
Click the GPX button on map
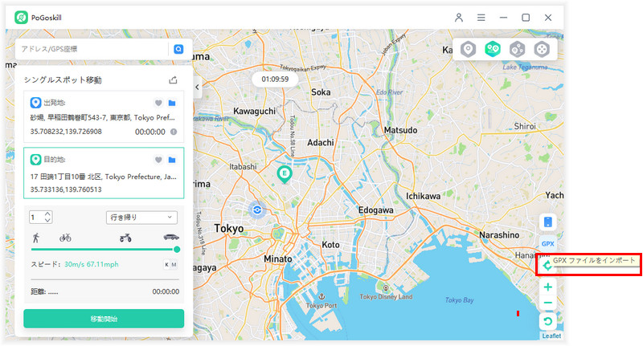point(548,243)
